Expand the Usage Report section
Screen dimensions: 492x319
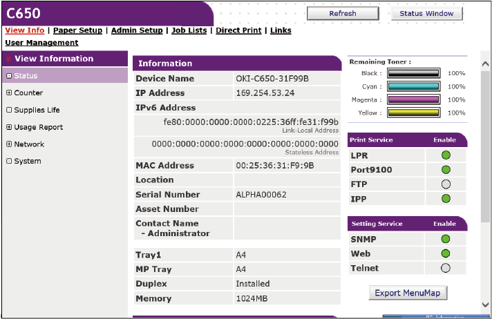9,127
